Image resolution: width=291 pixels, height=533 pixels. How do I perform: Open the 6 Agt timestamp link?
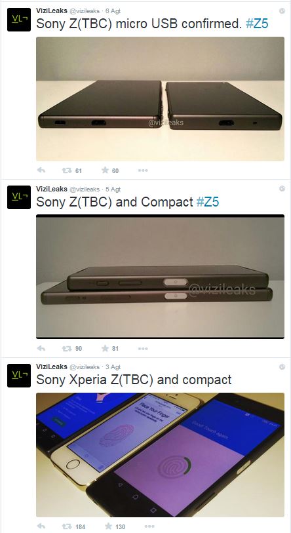(113, 11)
